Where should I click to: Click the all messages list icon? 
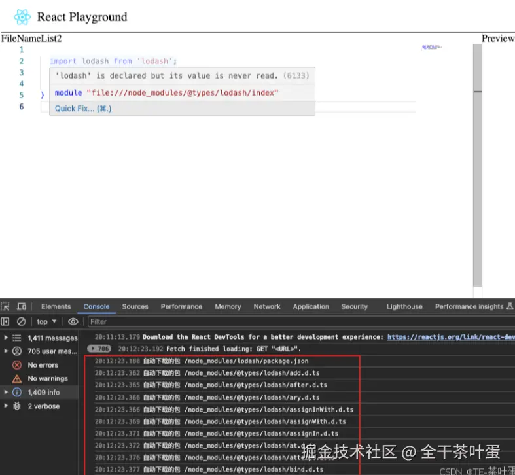[x=17, y=338]
